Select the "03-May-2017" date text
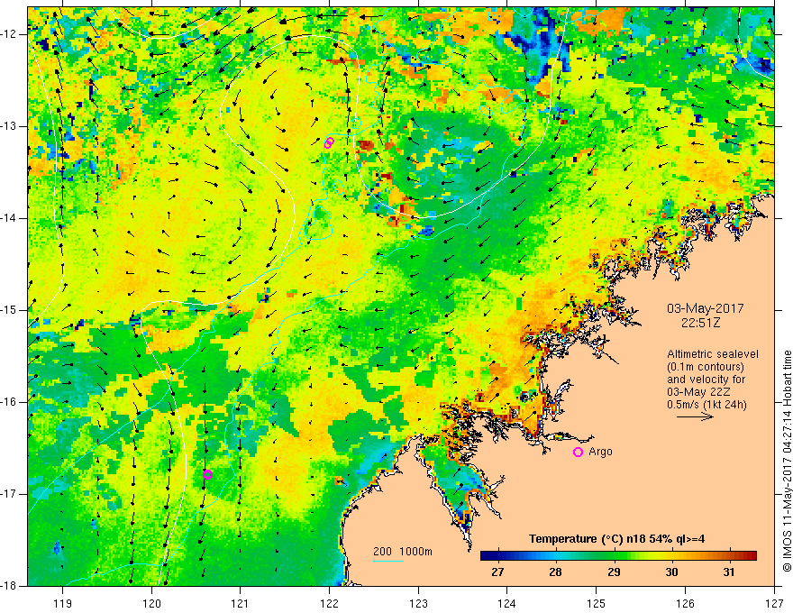This screenshot has width=793, height=613. [x=705, y=308]
